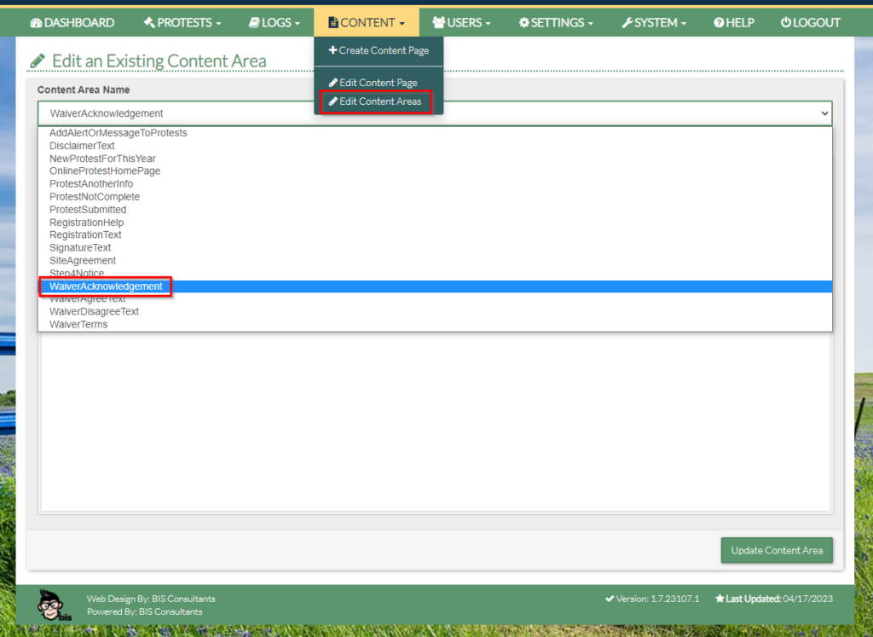Expand the Logs dropdown menu
Image resolution: width=873 pixels, height=637 pixels.
(274, 22)
